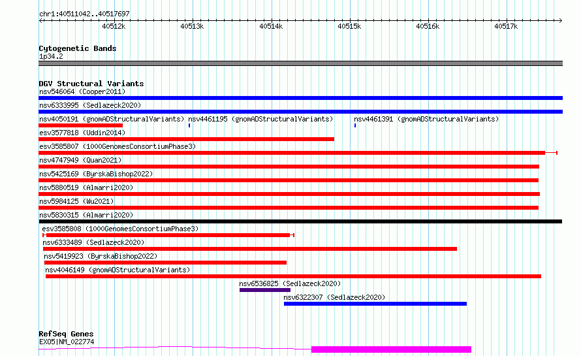Image resolution: width=581 pixels, height=356 pixels.
Task: Select the nsv5425169 (ByrskaBishop2022) label
Action: pyautogui.click(x=96, y=174)
